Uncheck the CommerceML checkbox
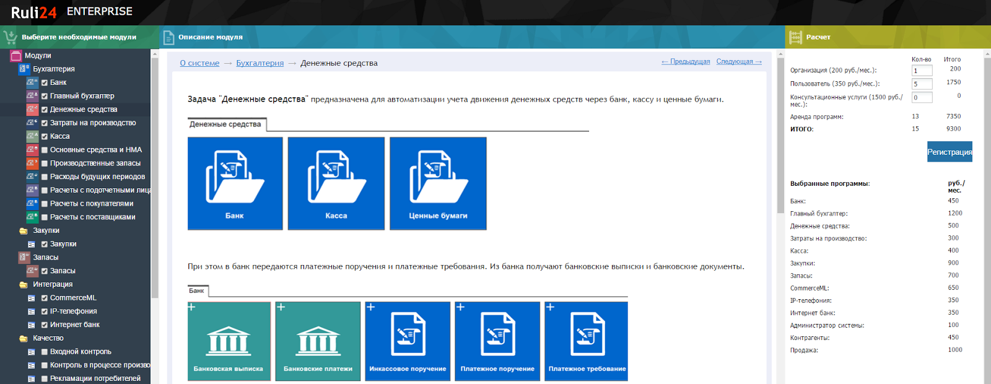The height and width of the screenshot is (384, 991). click(x=45, y=298)
